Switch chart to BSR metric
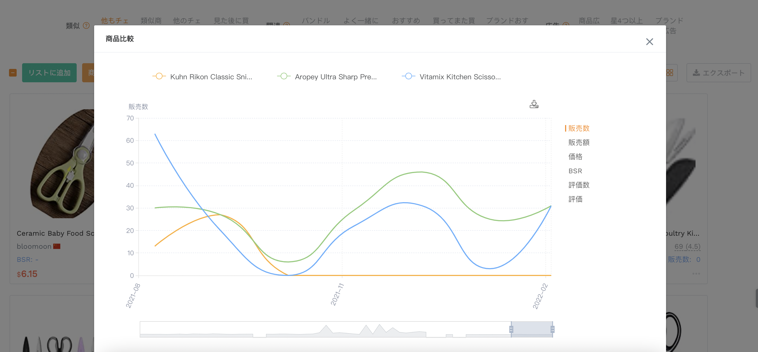Screen dimensions: 758x352 point(575,171)
